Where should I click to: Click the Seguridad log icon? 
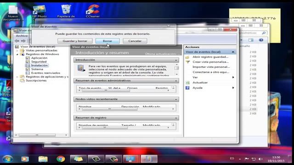point(28,62)
